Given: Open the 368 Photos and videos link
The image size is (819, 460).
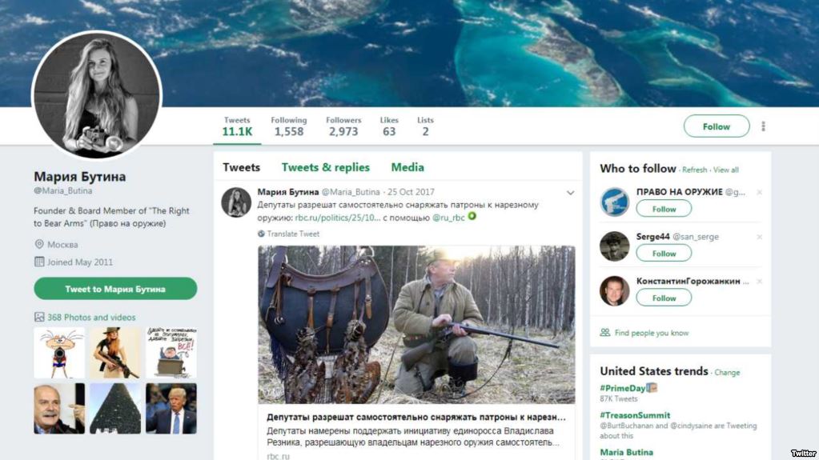Looking at the screenshot, I should (90, 318).
